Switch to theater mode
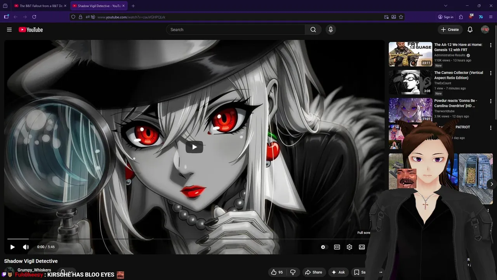497x280 pixels. pos(362,247)
